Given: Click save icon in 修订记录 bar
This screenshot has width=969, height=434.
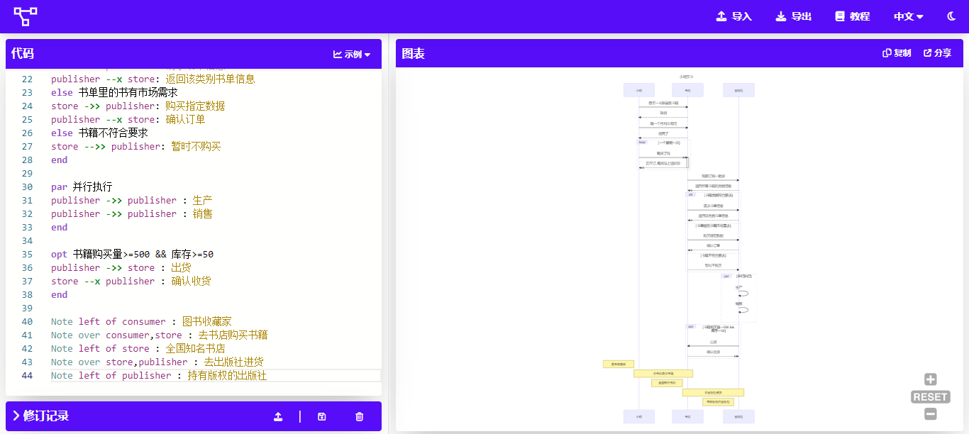Looking at the screenshot, I should [x=322, y=417].
